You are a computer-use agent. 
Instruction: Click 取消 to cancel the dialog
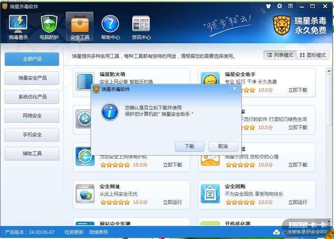[x=223, y=146]
